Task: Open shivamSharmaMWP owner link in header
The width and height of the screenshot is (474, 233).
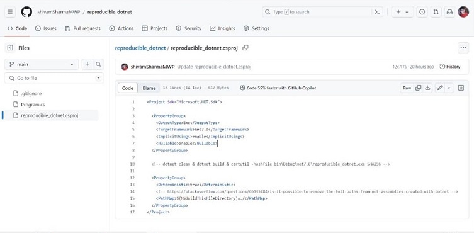Action: pos(58,12)
